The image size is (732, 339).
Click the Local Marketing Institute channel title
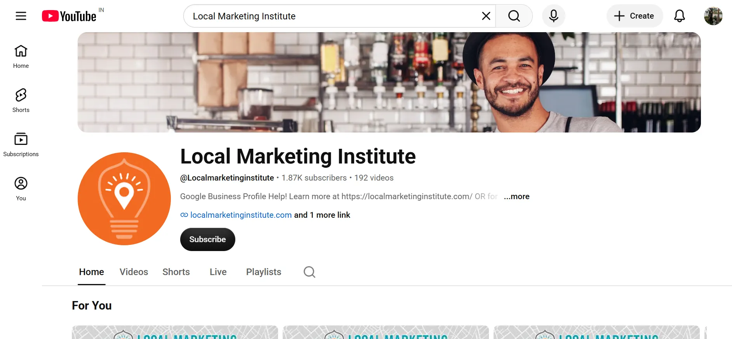(298, 157)
